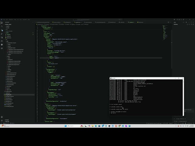Open app.component.html in explorer
195x146 pixels.
12,73
